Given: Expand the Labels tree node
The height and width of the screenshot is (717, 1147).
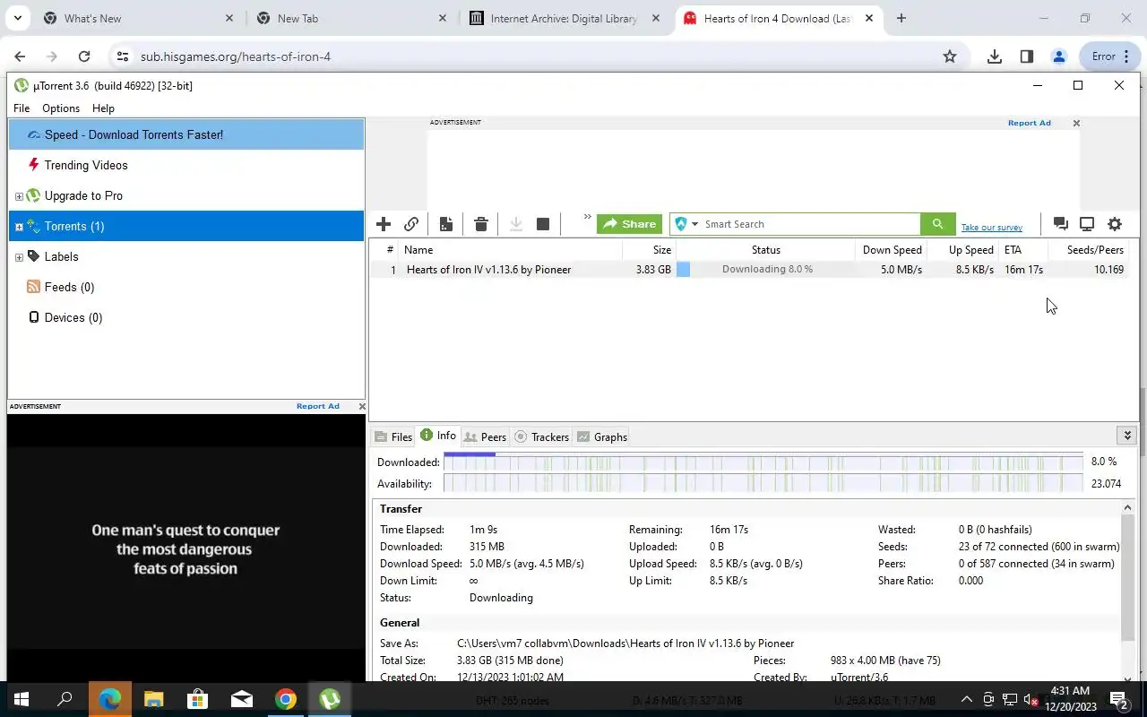Looking at the screenshot, I should click(x=19, y=257).
